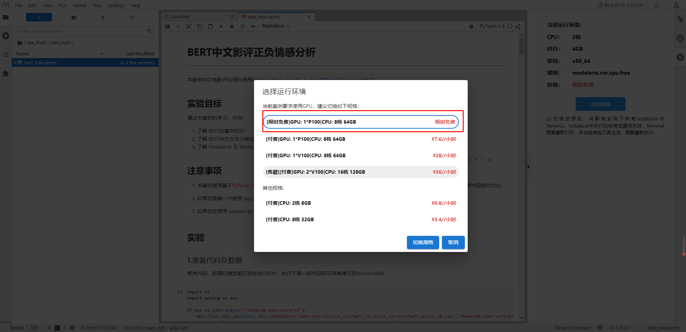Open the extension manager panel
The height and width of the screenshot is (332, 686).
tap(6, 74)
